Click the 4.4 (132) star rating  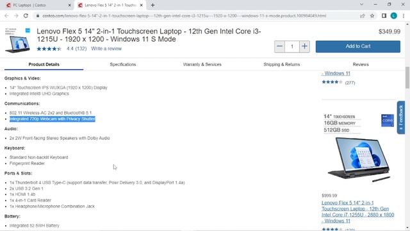61,49
